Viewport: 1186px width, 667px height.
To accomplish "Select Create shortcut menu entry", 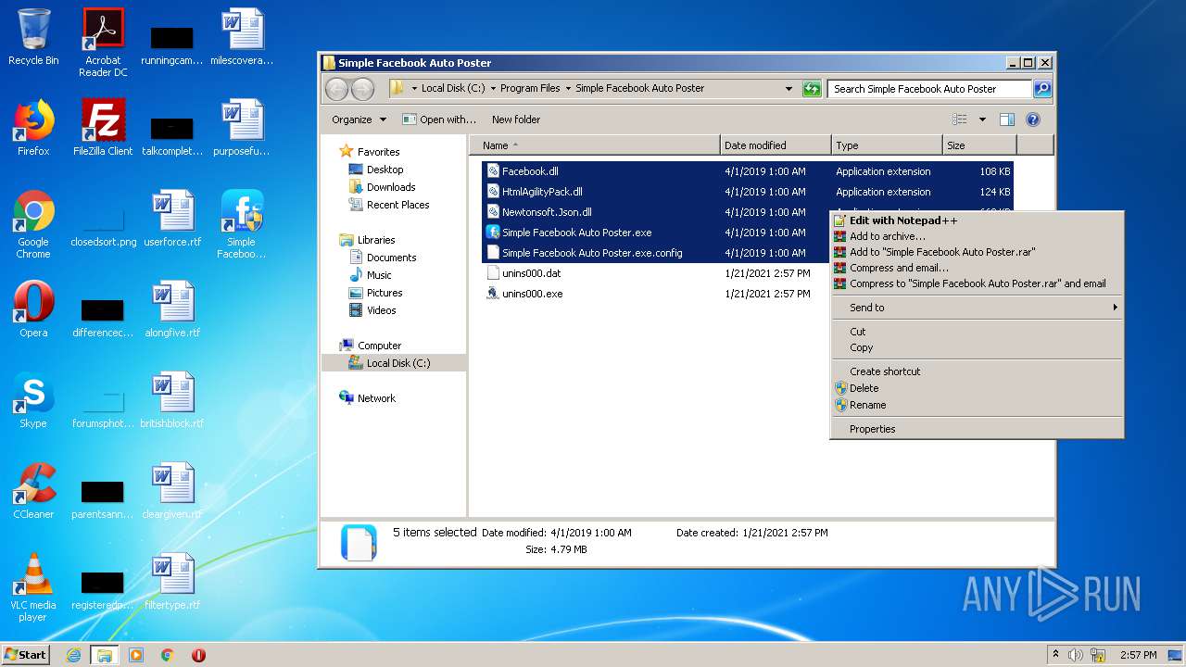I will pyautogui.click(x=977, y=371).
